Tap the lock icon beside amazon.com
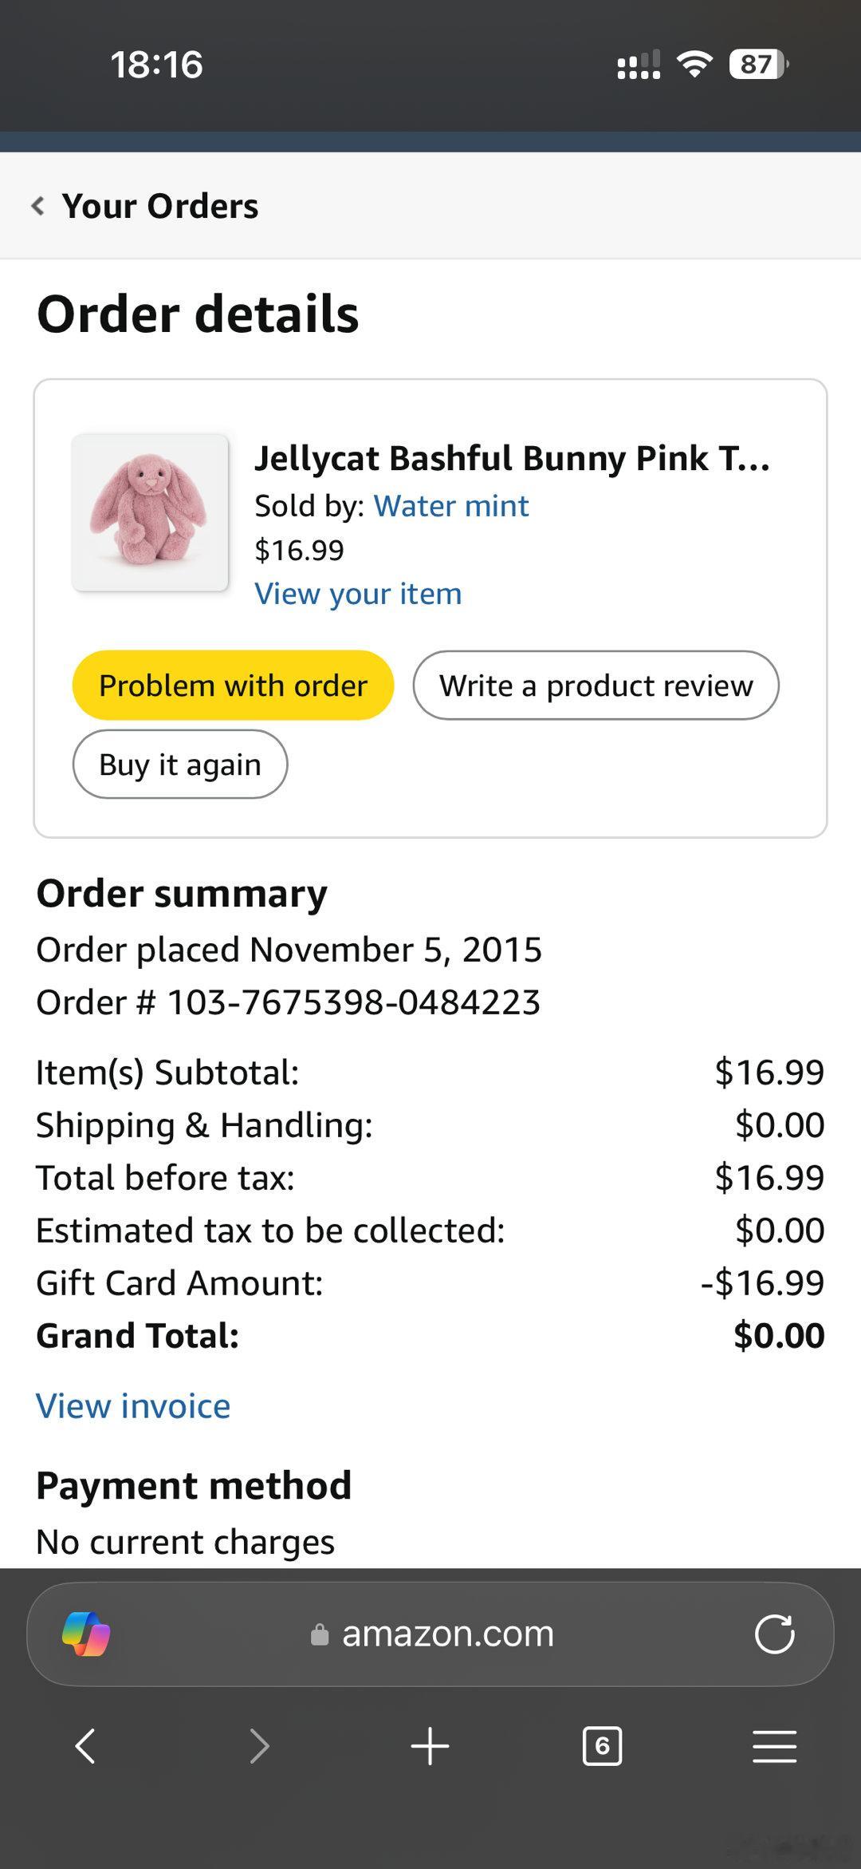Image resolution: width=861 pixels, height=1869 pixels. (320, 1635)
